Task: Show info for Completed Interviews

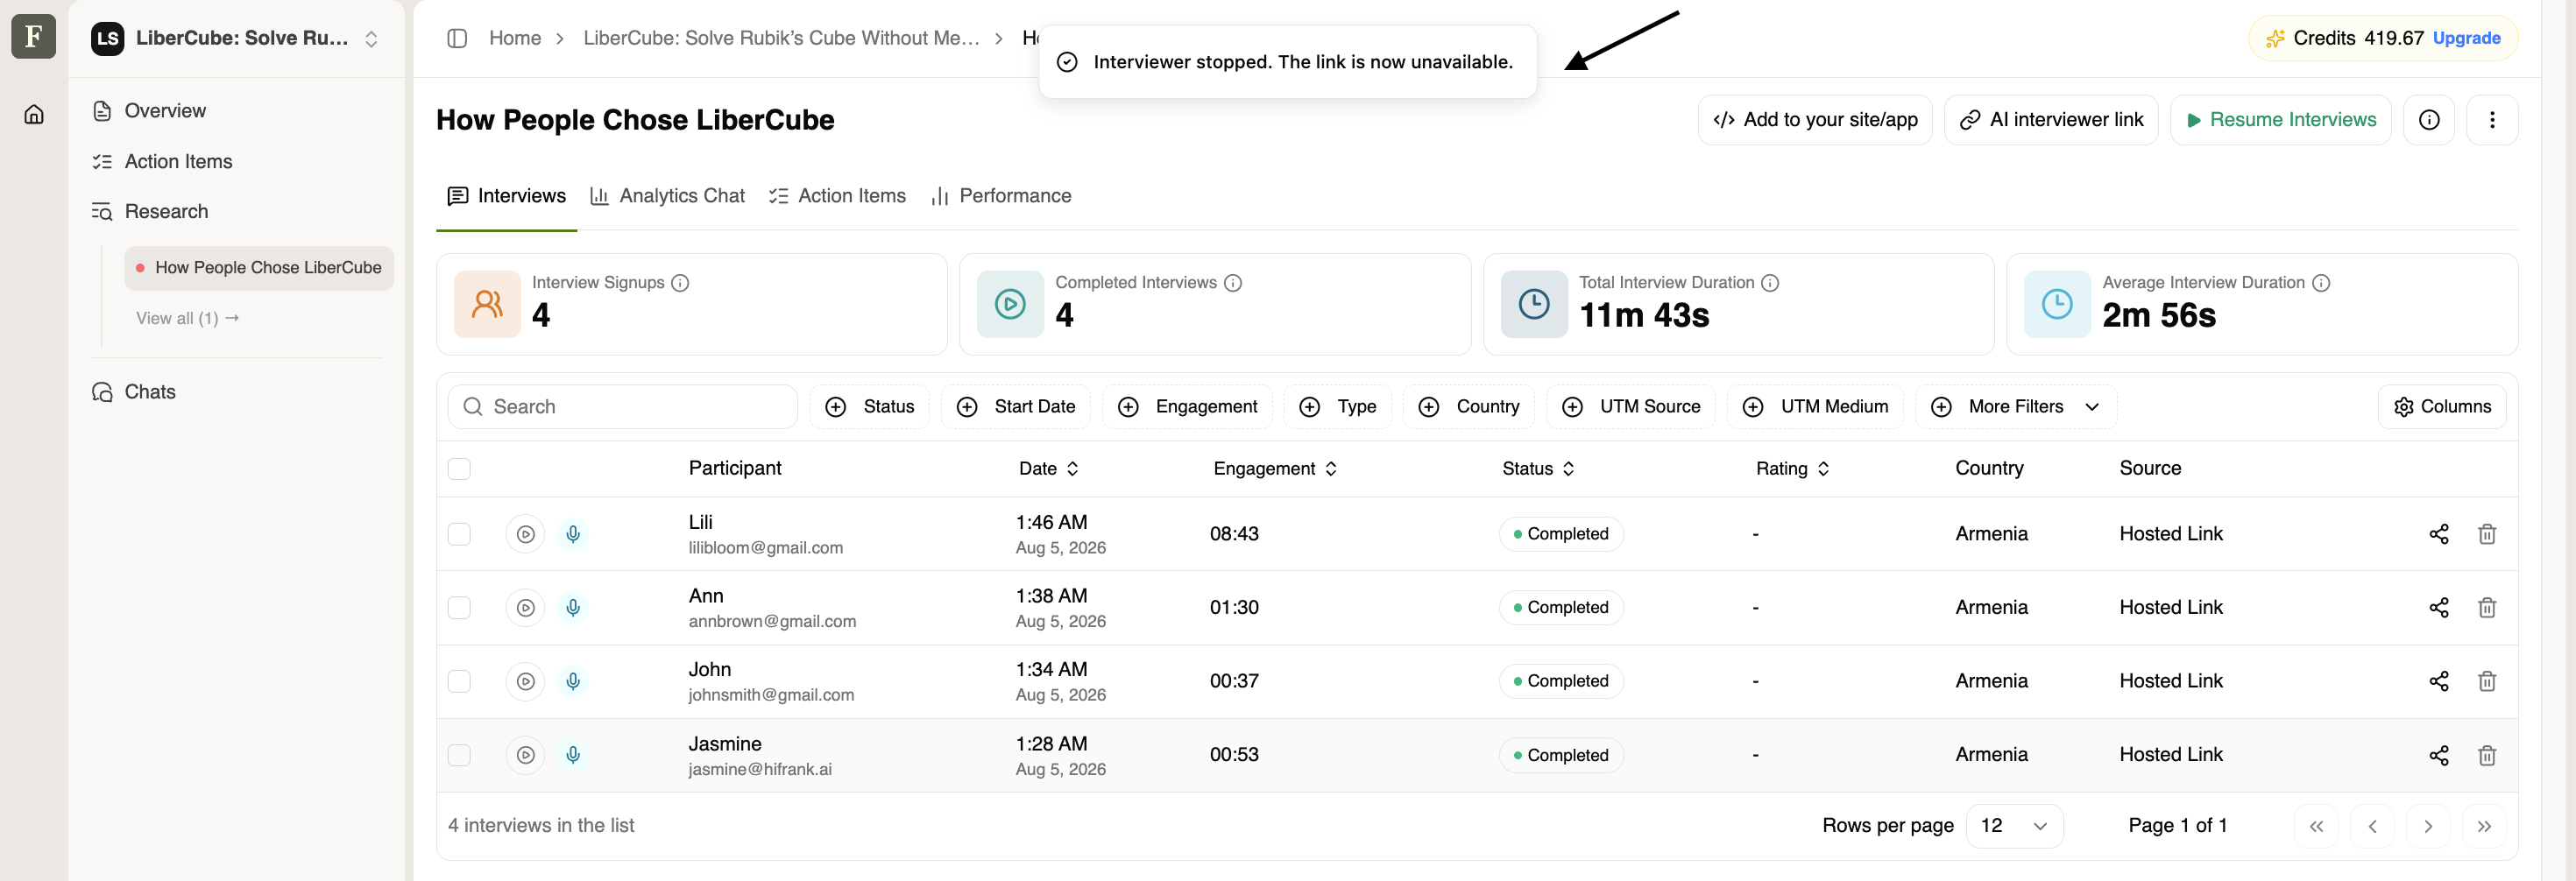Action: 1233,283
